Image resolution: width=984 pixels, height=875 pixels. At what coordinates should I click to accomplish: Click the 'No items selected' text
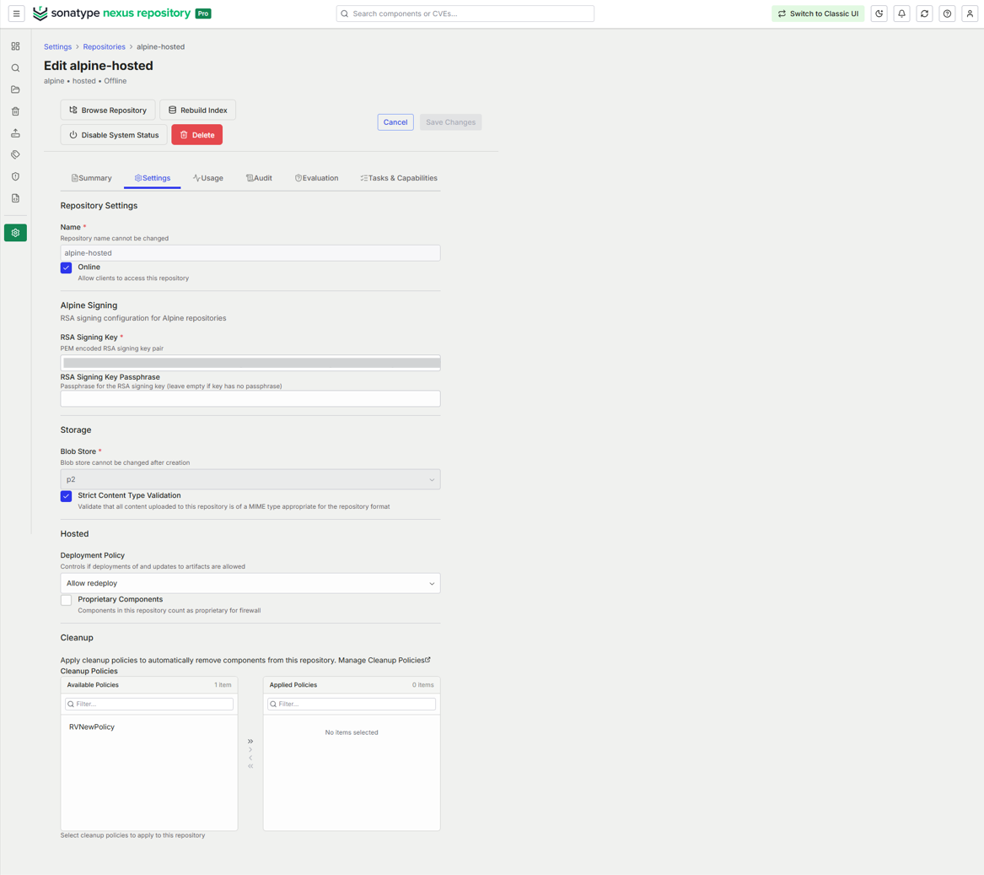tap(352, 732)
